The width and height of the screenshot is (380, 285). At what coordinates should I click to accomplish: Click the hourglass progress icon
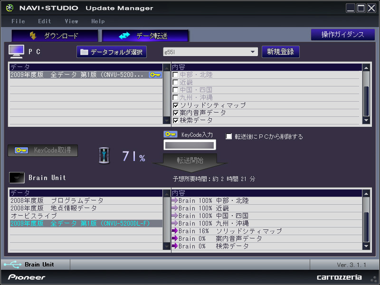(104, 156)
